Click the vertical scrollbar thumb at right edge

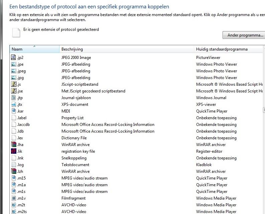point(264,110)
